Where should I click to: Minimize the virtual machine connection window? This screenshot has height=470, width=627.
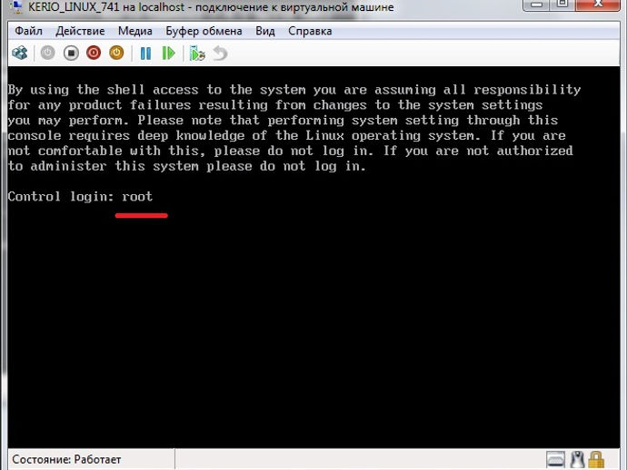tap(537, 5)
